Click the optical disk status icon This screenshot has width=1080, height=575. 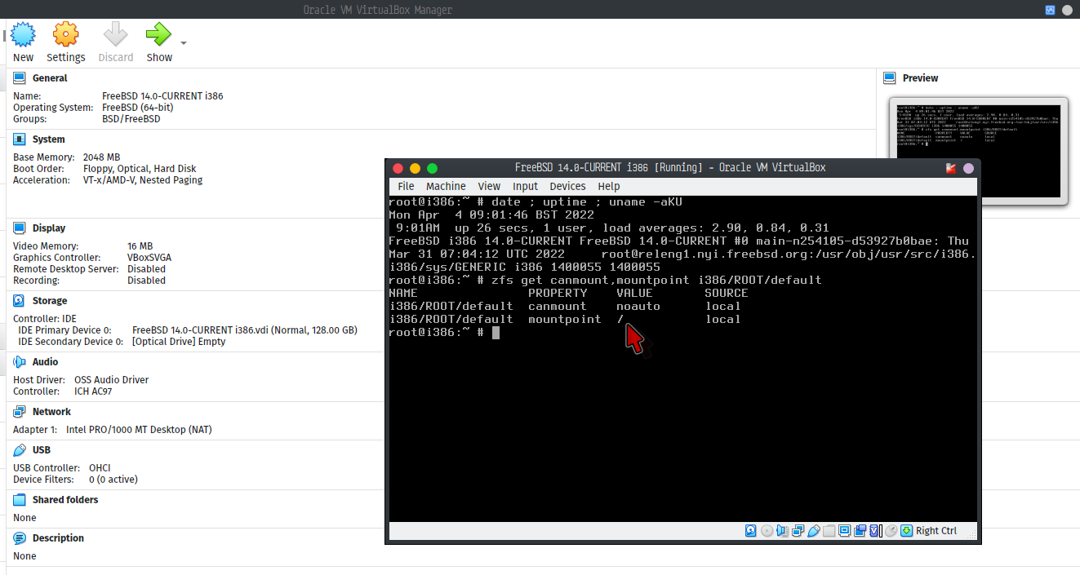767,531
